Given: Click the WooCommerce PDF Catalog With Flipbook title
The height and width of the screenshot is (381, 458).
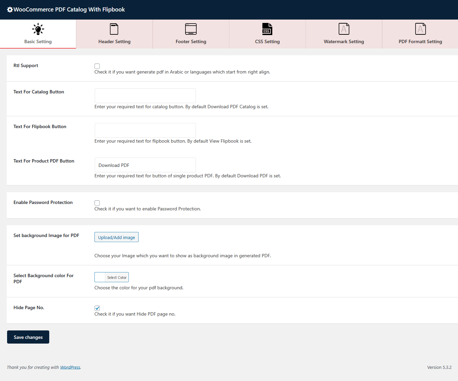Looking at the screenshot, I should pos(69,9).
